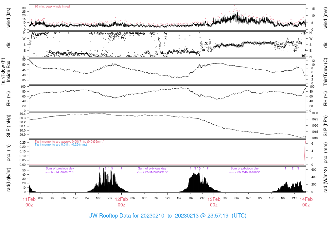Click the '10 min. peak winds in red' note
This screenshot has height=229, width=335.
coord(52,7)
